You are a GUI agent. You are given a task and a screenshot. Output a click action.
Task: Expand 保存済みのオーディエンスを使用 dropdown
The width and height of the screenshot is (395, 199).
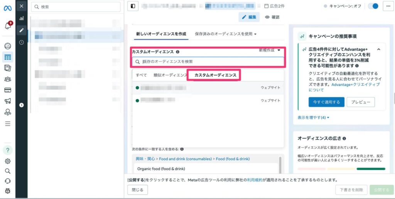tap(226, 34)
